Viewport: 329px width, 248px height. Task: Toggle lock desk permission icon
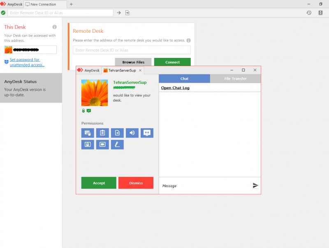click(x=88, y=145)
